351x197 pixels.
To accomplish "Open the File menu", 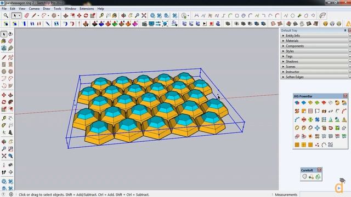I will click(x=4, y=9).
